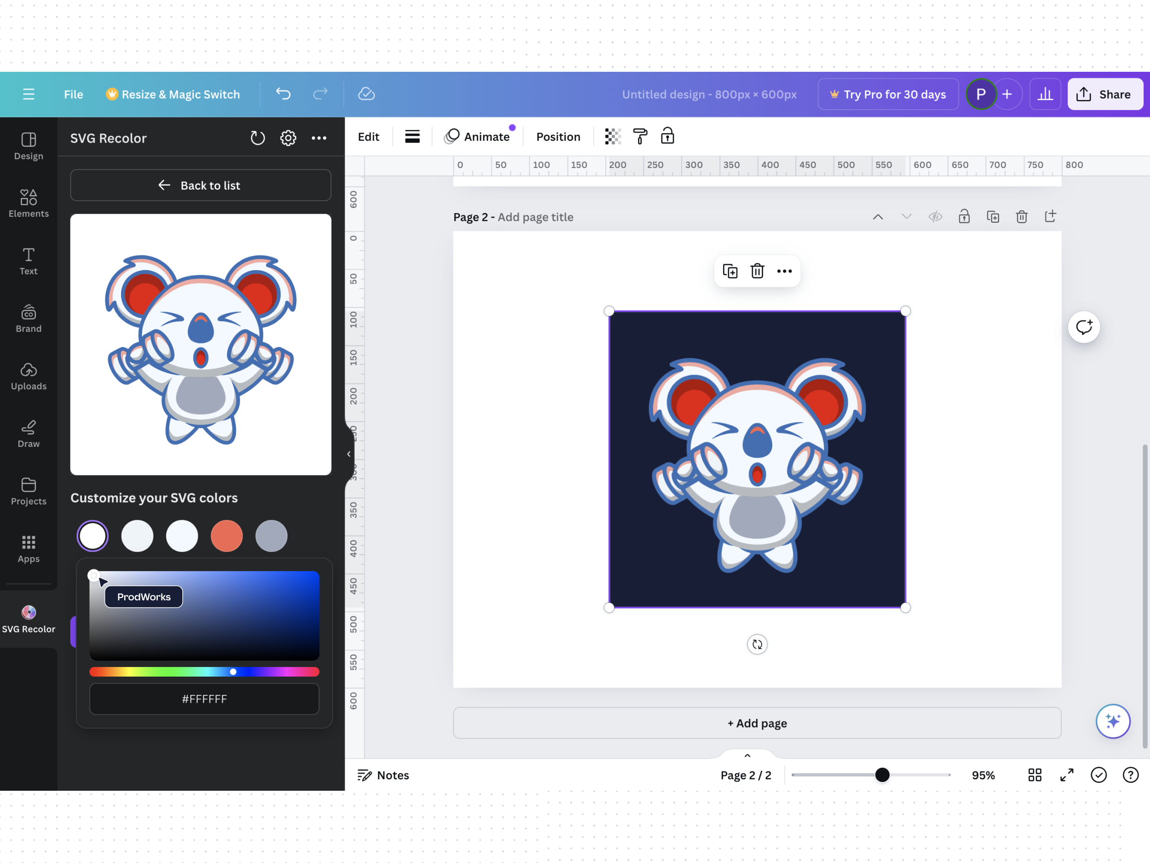The image size is (1150, 863).
Task: Open the Position tab in toolbar
Action: pos(558,137)
